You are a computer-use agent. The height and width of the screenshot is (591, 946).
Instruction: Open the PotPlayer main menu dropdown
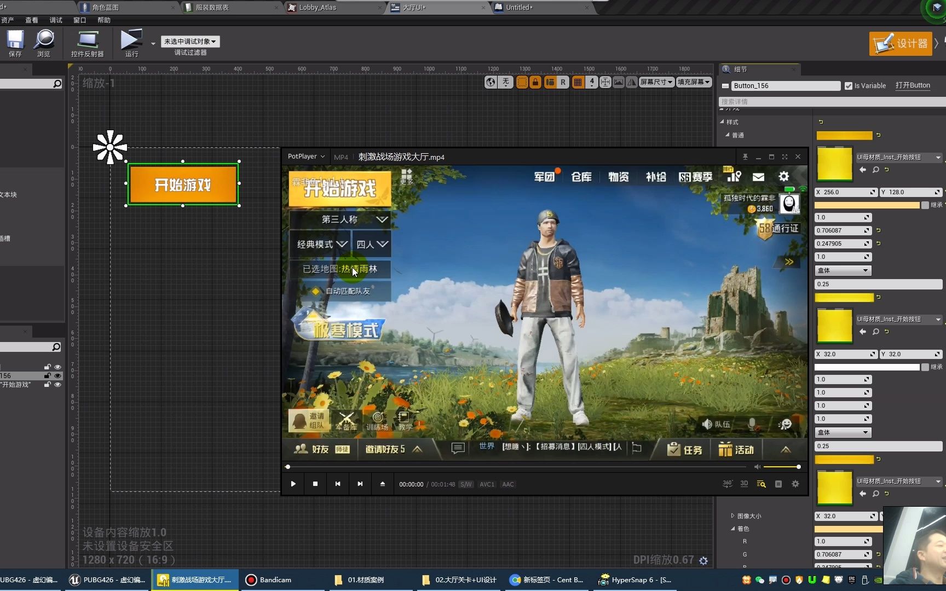[x=307, y=157]
